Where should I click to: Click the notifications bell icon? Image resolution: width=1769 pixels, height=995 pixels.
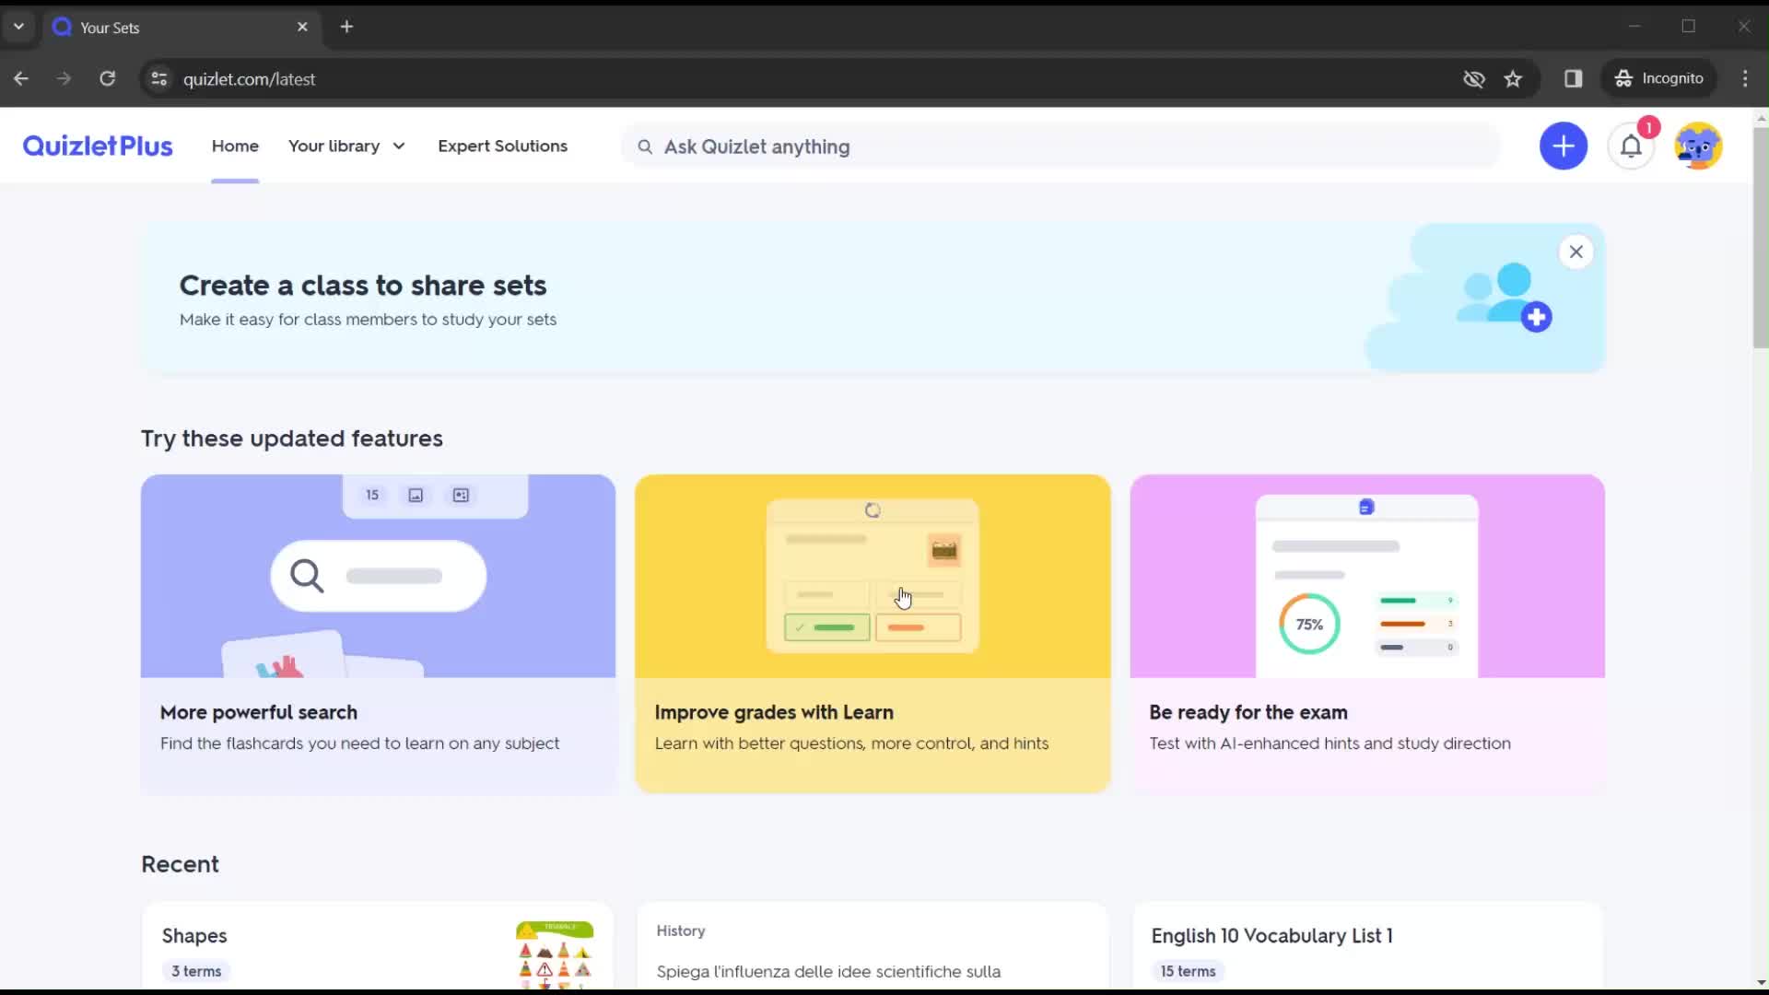1631,146
